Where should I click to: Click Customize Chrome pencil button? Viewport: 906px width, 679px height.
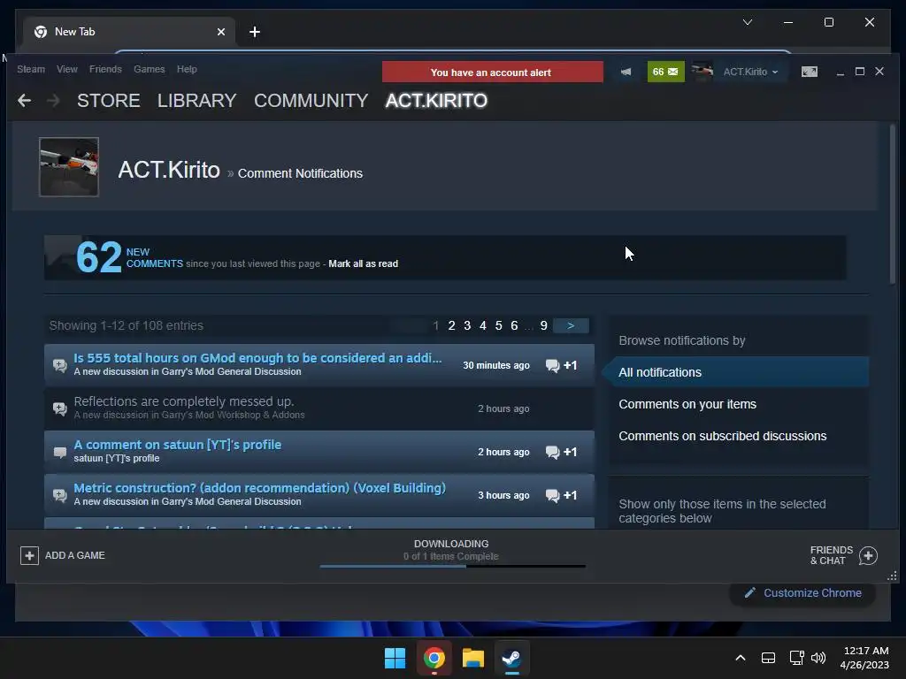click(x=802, y=593)
